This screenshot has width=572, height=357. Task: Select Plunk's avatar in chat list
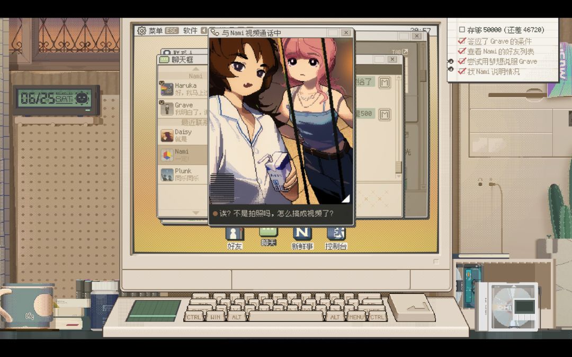167,175
